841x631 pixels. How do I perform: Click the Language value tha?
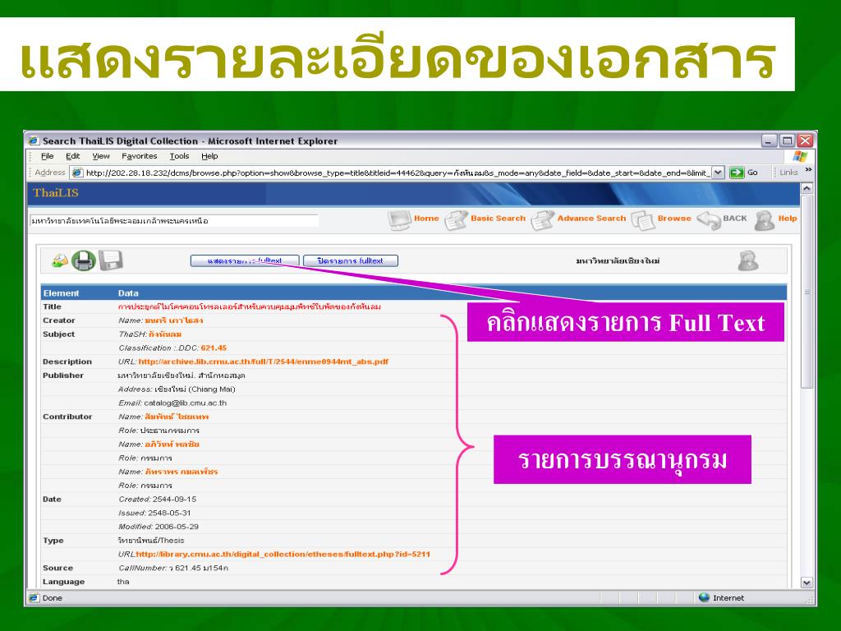(123, 582)
